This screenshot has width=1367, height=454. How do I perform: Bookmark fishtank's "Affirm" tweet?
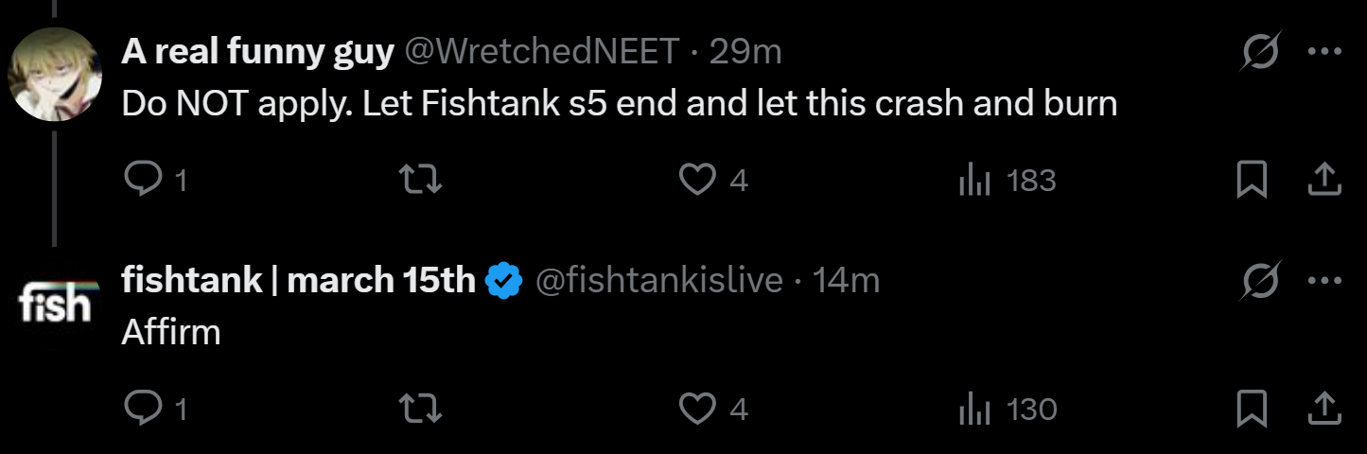pyautogui.click(x=1252, y=409)
